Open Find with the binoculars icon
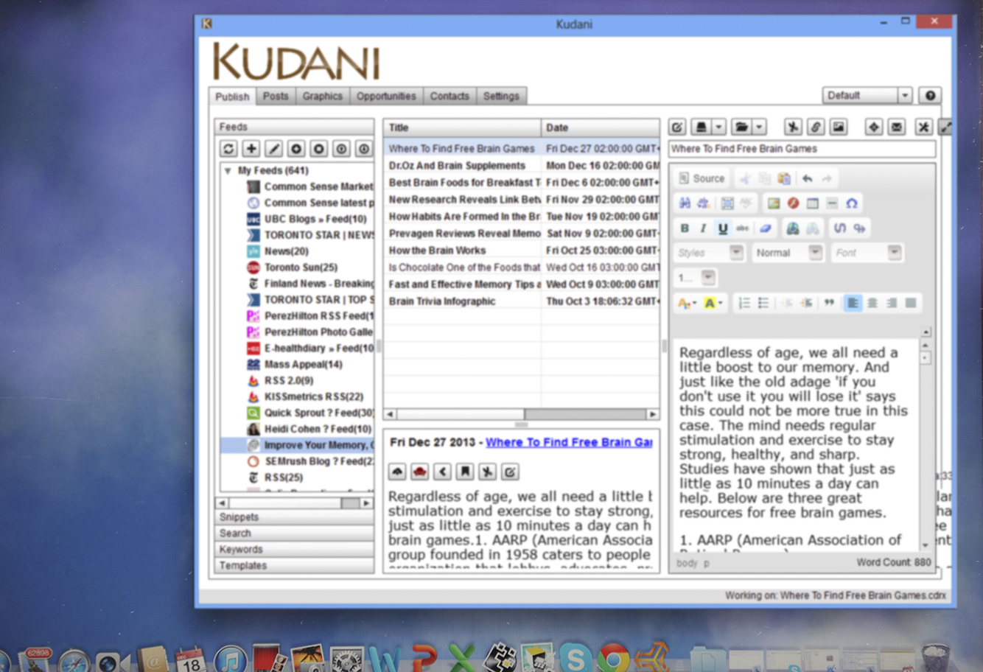The image size is (983, 672). click(x=685, y=203)
